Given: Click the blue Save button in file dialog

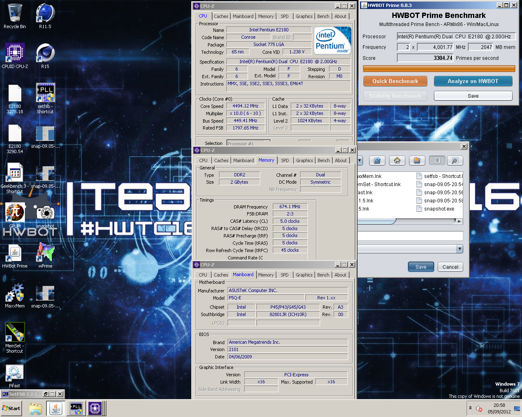Looking at the screenshot, I should 421,267.
